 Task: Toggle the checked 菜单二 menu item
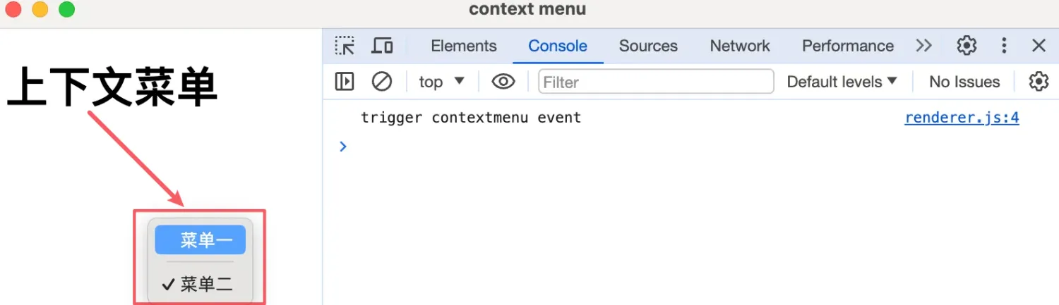201,284
